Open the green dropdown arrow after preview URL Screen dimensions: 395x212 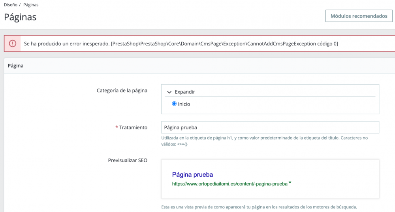pos(290,182)
